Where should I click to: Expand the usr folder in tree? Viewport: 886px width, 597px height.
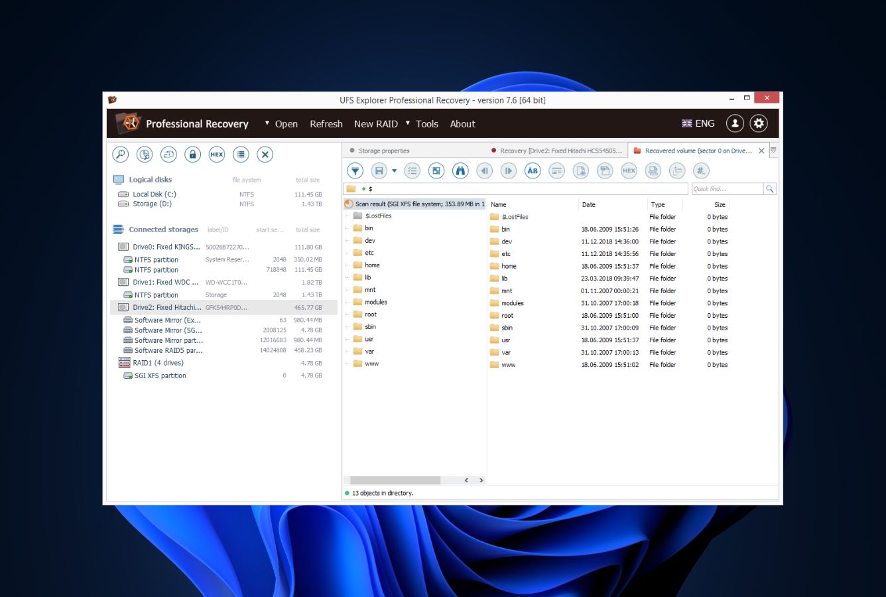(x=347, y=339)
